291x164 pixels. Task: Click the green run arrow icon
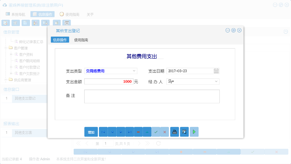(x=194, y=132)
